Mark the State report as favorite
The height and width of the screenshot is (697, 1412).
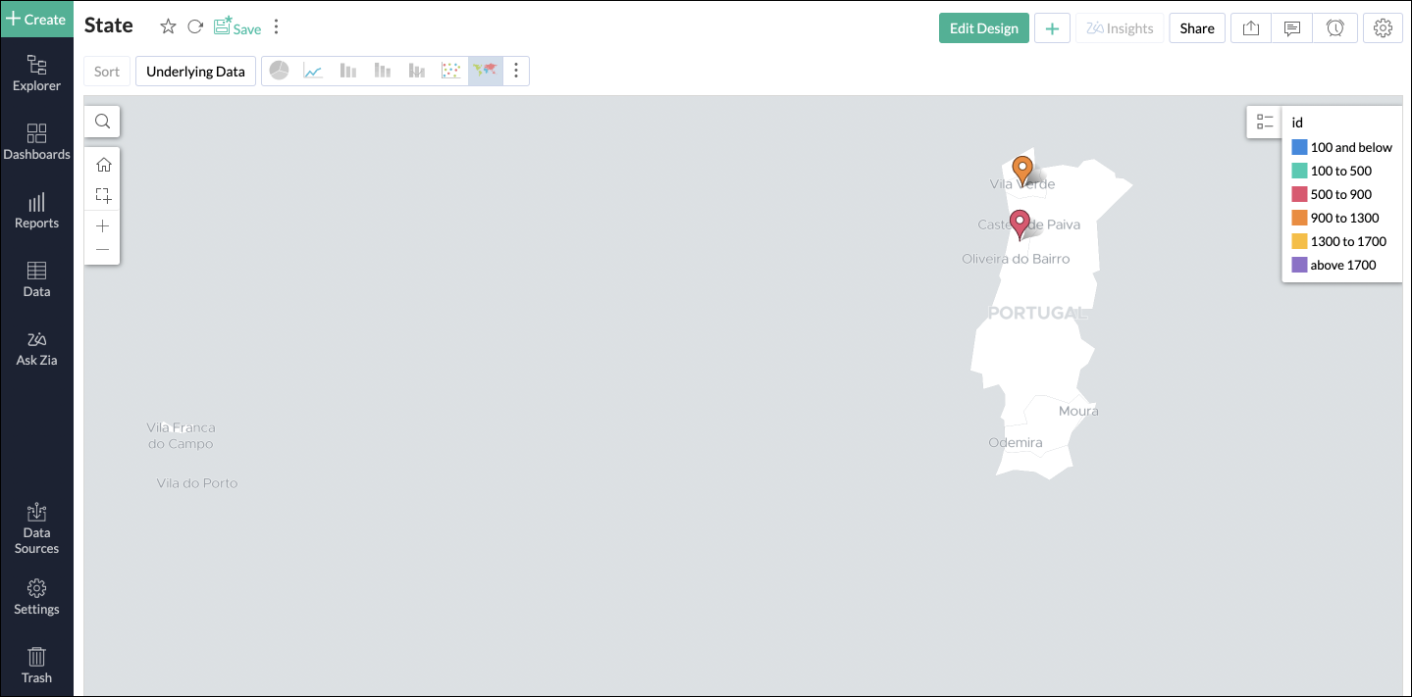coord(168,26)
